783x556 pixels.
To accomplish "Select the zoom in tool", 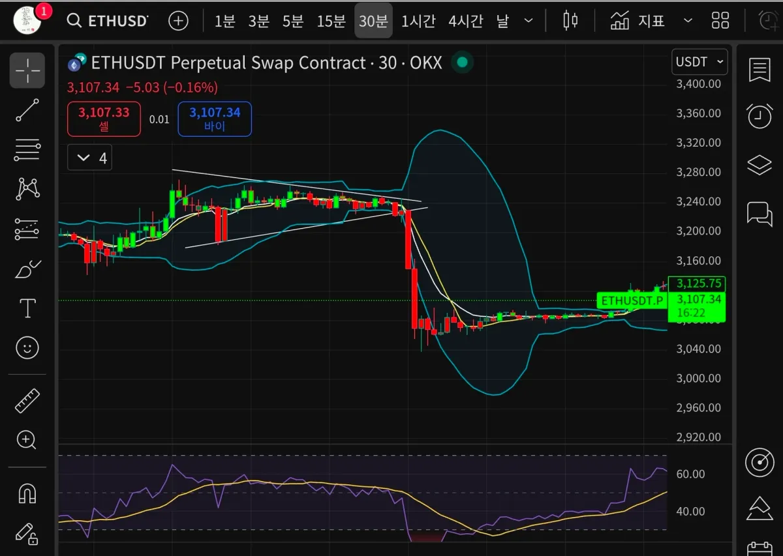I will coord(27,440).
